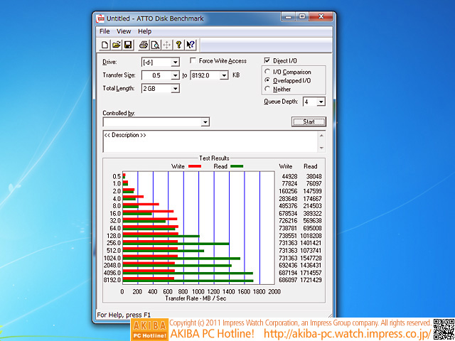Enable Force Write Access checkbox
Screen dimensions: 455x341
(x=193, y=61)
